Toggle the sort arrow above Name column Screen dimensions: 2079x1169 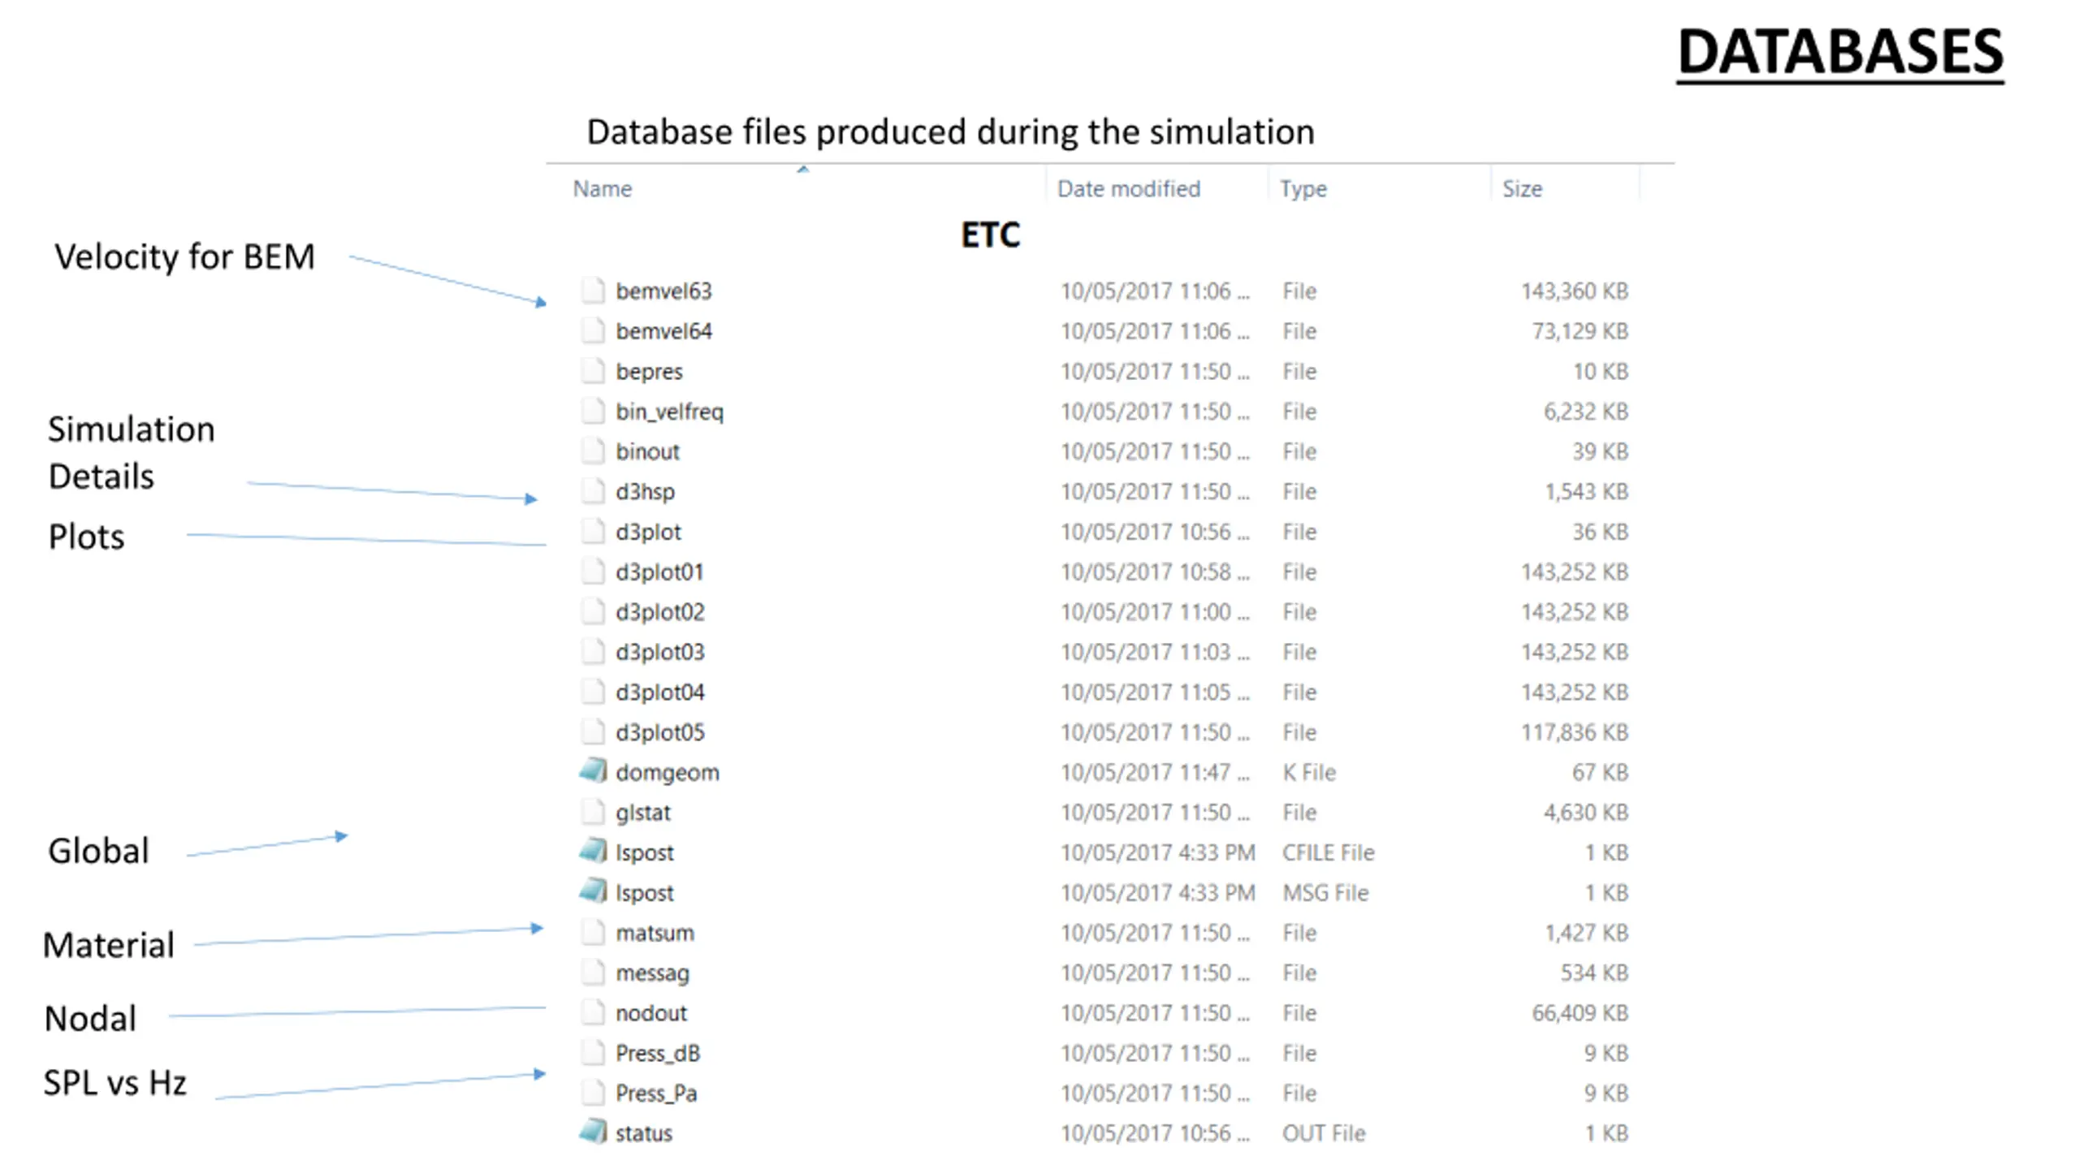802,170
